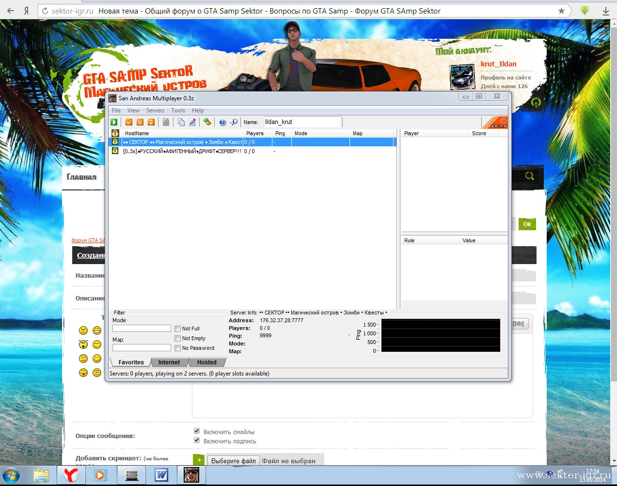Click the Windows Start button

[11, 475]
